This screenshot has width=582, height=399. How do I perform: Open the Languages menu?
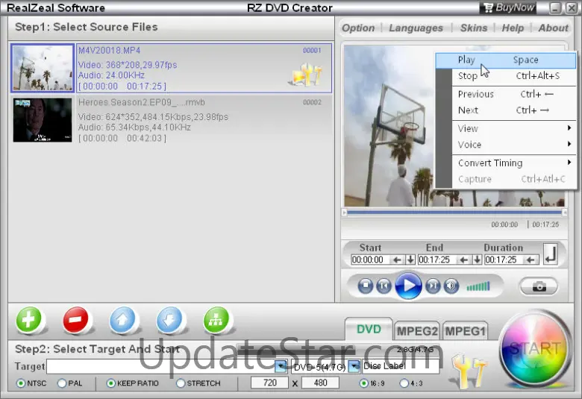click(416, 28)
